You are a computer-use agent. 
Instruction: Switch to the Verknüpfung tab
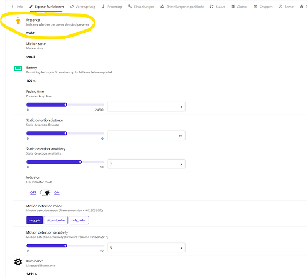click(x=82, y=7)
